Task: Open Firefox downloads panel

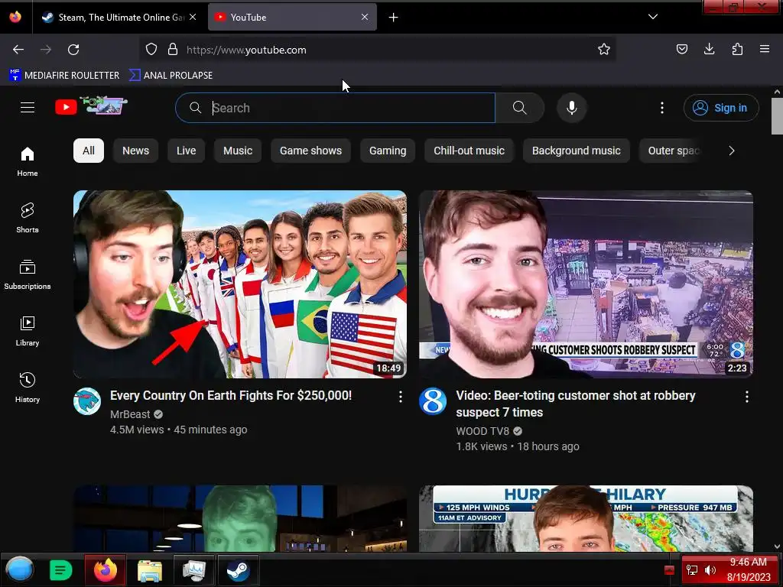Action: (x=709, y=49)
